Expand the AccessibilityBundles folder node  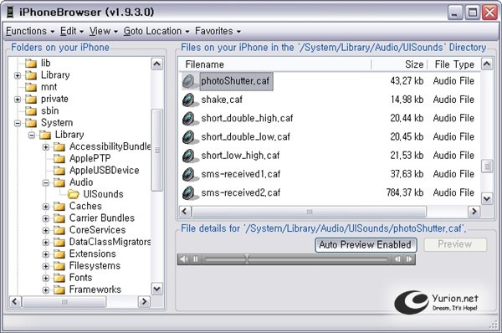pos(46,147)
